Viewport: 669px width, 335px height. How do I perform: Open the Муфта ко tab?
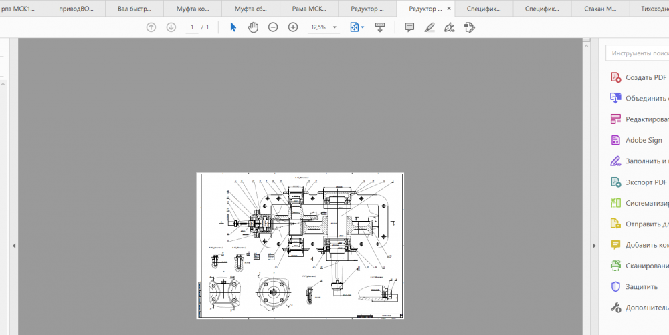click(x=193, y=9)
